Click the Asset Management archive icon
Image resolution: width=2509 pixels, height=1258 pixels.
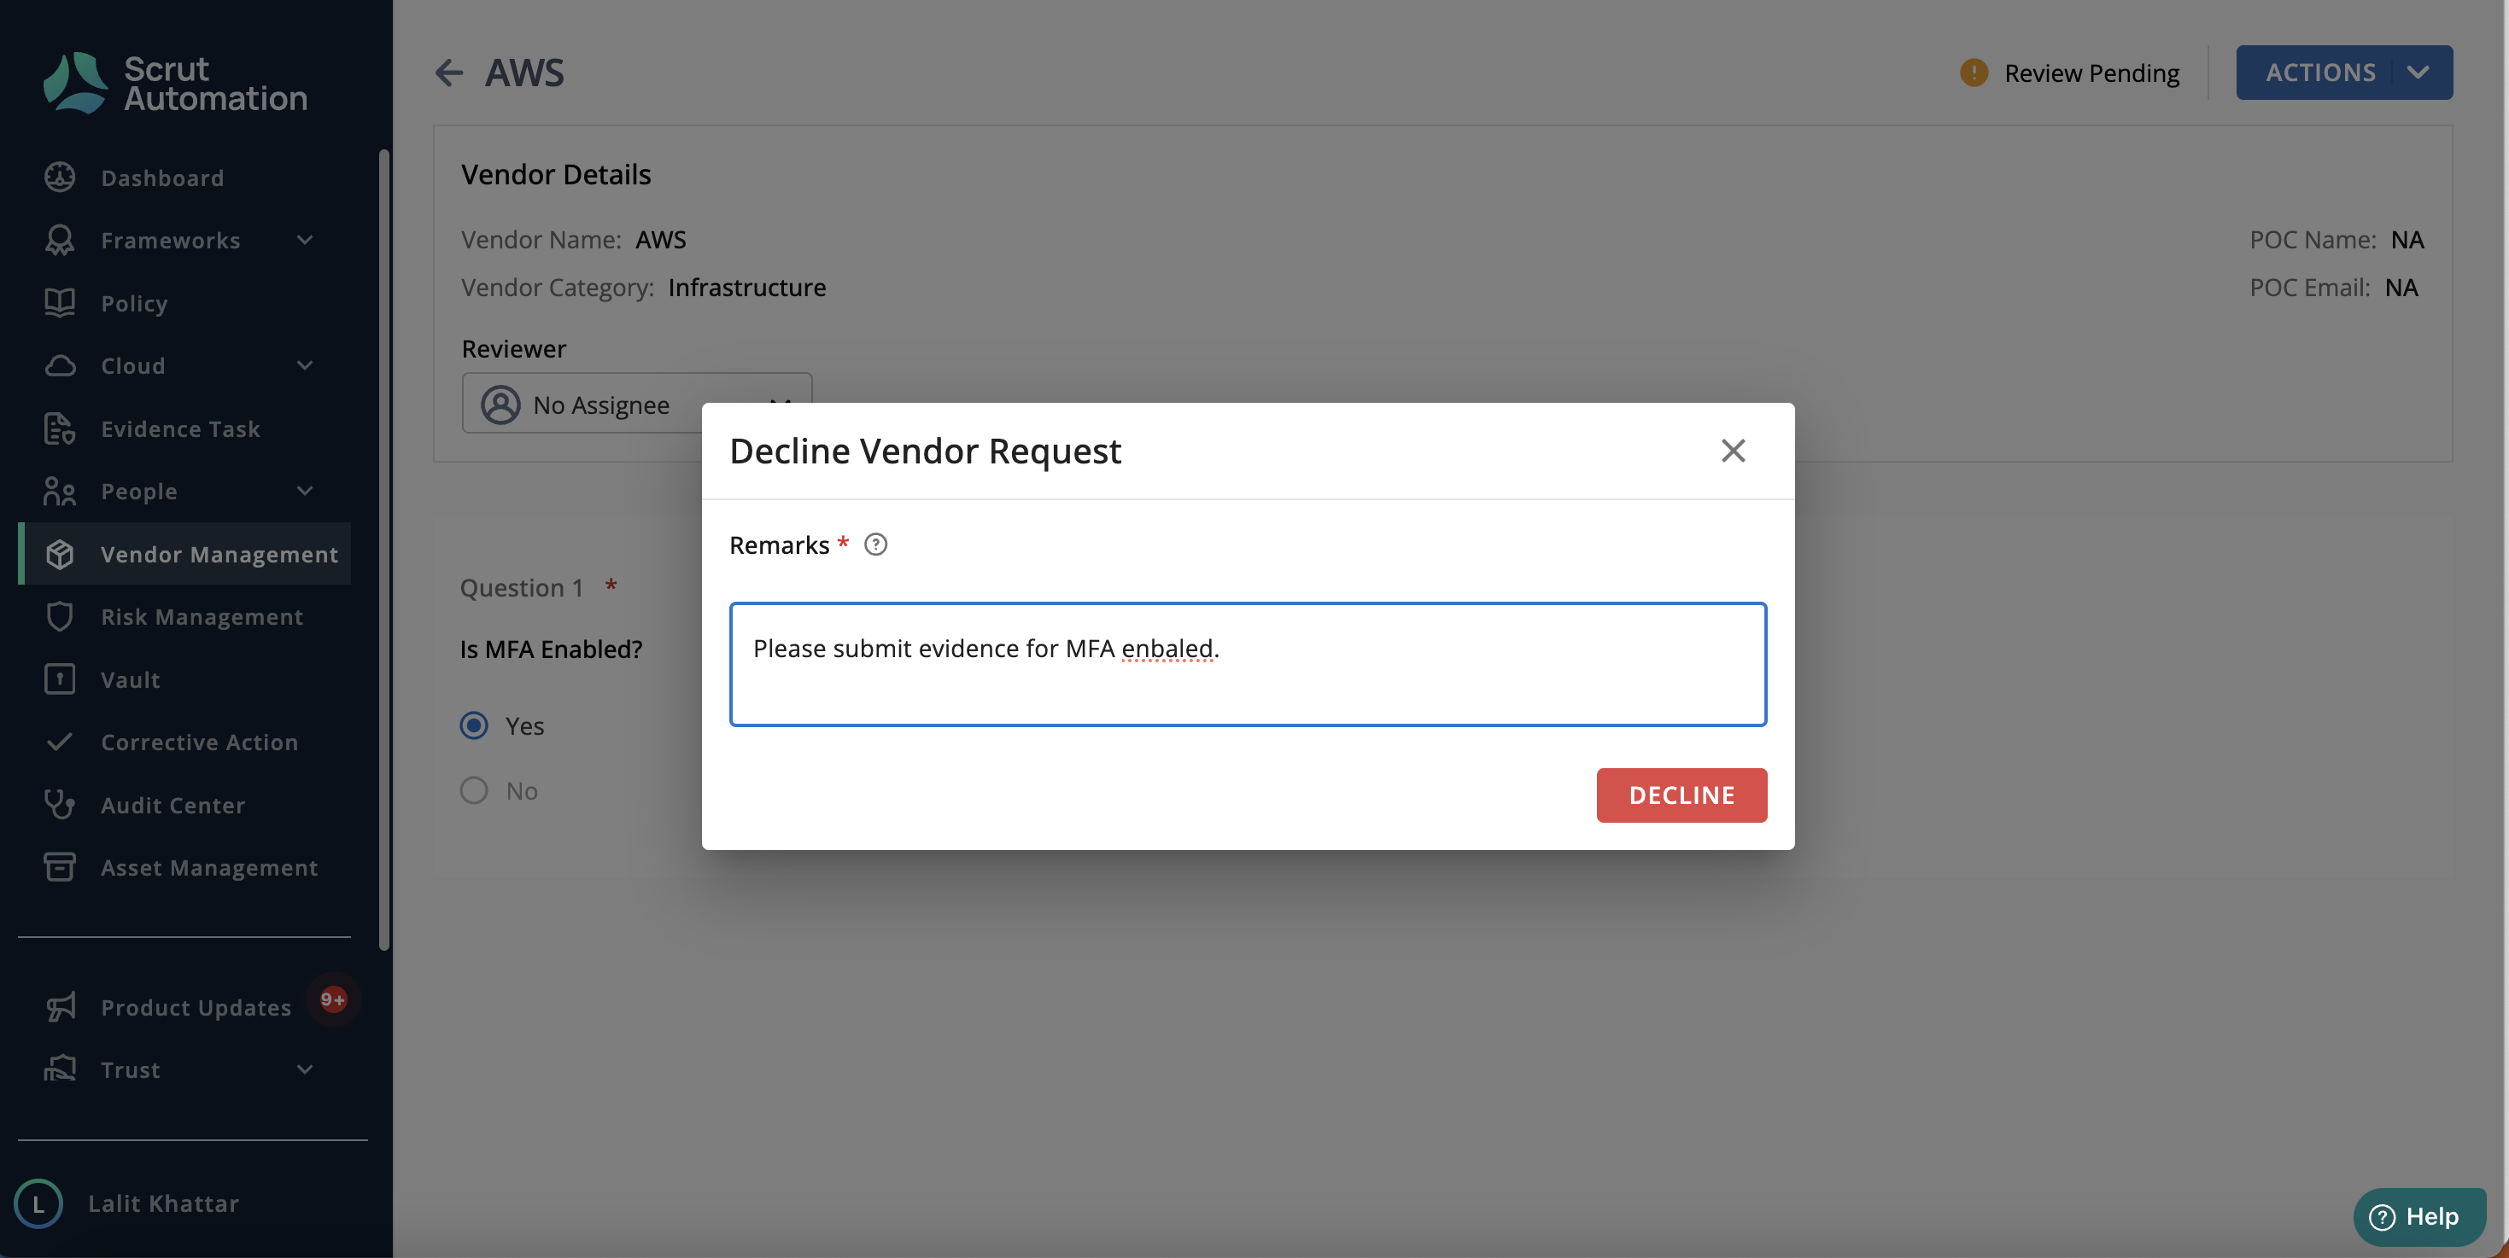click(60, 866)
